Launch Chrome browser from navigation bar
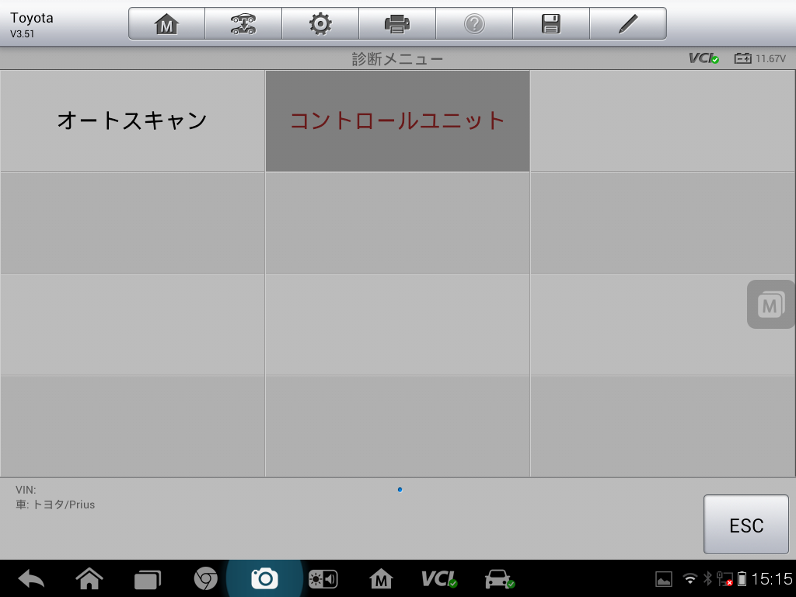 (205, 578)
